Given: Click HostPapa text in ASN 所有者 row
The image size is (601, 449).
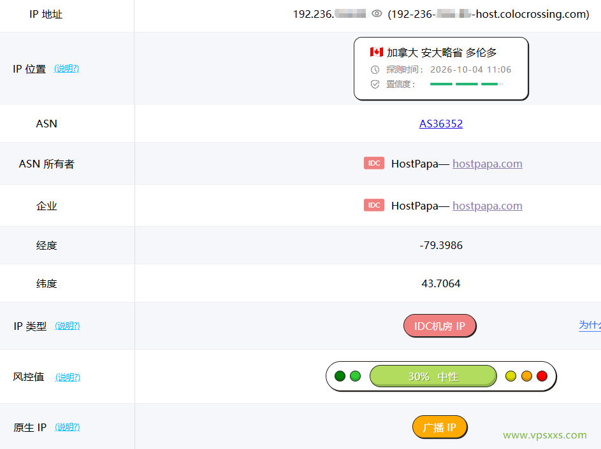Looking at the screenshot, I should pyautogui.click(x=415, y=164).
